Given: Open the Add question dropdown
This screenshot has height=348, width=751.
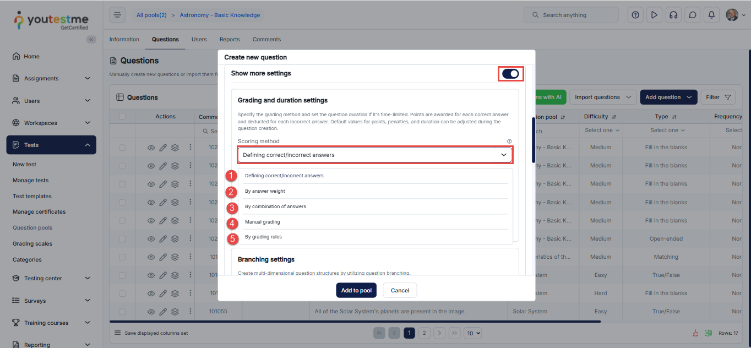Looking at the screenshot, I should pos(668,97).
